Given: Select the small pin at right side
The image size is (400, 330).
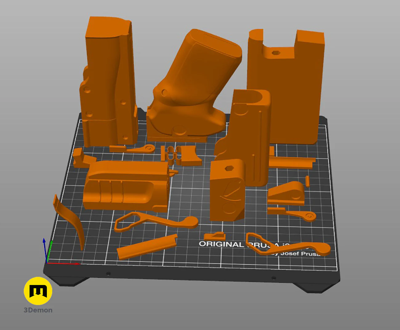Looking at the screenshot, I should (307, 181).
